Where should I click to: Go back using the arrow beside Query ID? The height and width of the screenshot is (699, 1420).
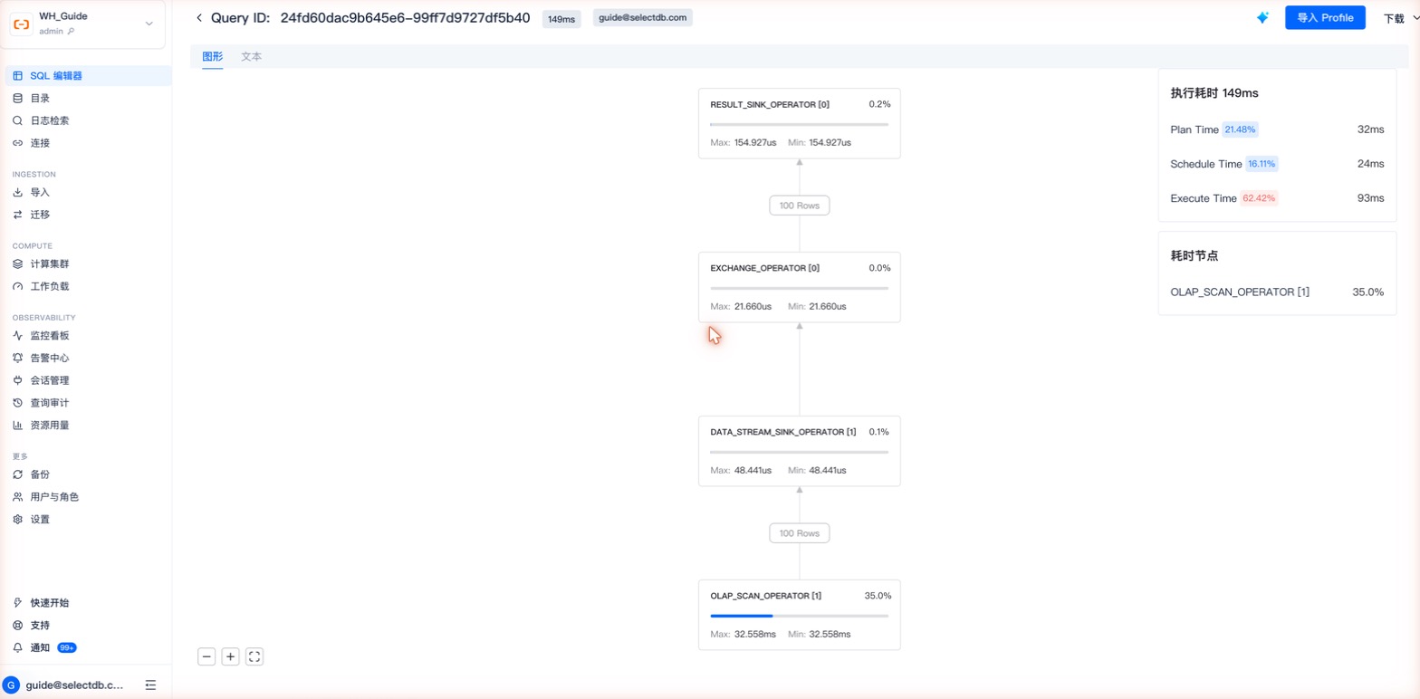coord(199,18)
